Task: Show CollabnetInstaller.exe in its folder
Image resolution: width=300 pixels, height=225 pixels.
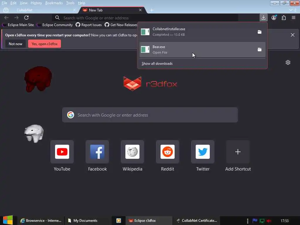Action: (260, 32)
